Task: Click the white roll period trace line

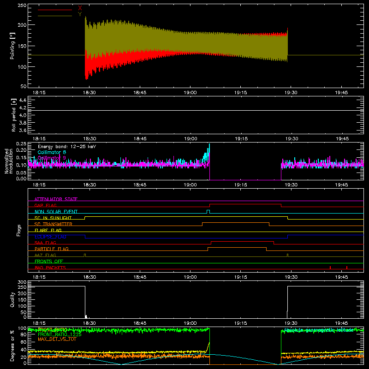Action: tap(196, 110)
